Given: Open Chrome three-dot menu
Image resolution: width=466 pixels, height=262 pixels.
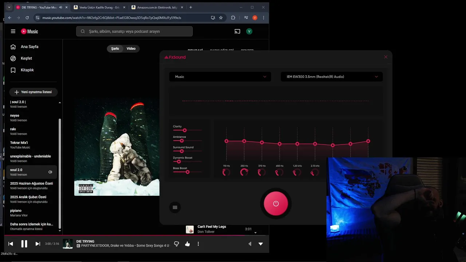Looking at the screenshot, I should pyautogui.click(x=264, y=17).
